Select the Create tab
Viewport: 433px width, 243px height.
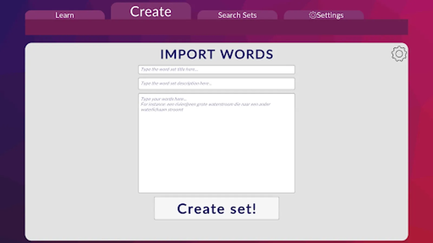pyautogui.click(x=151, y=11)
